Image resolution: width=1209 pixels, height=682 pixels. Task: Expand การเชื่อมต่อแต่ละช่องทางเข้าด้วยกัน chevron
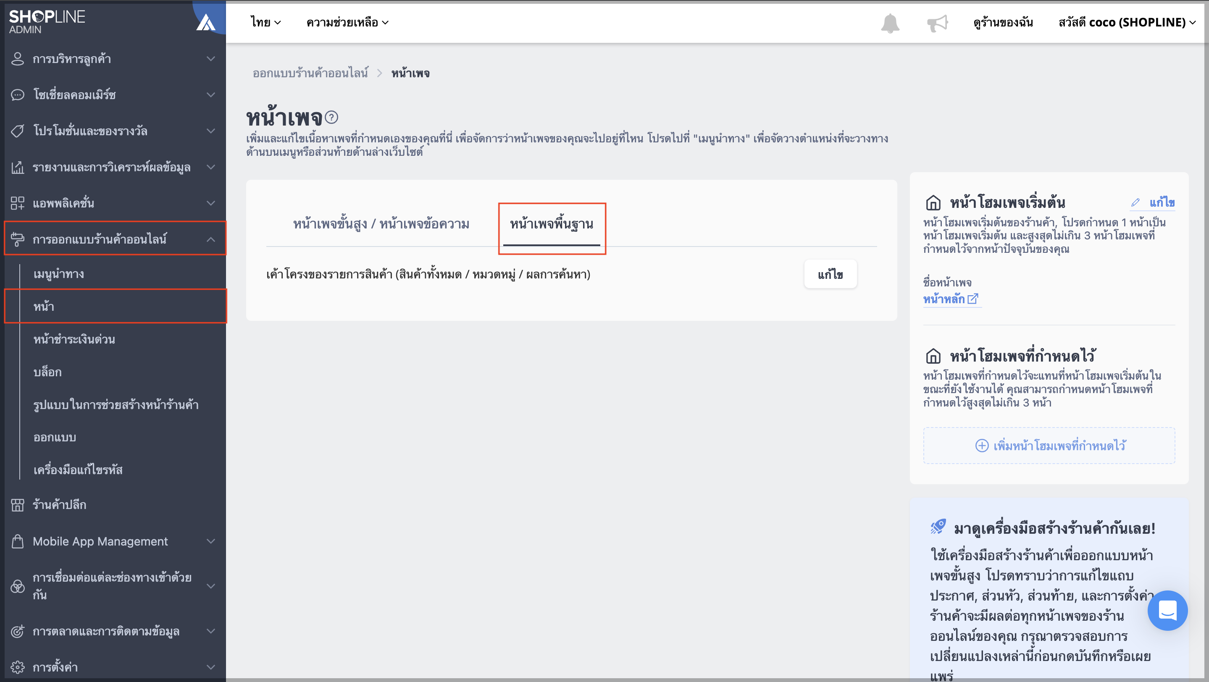pyautogui.click(x=211, y=586)
